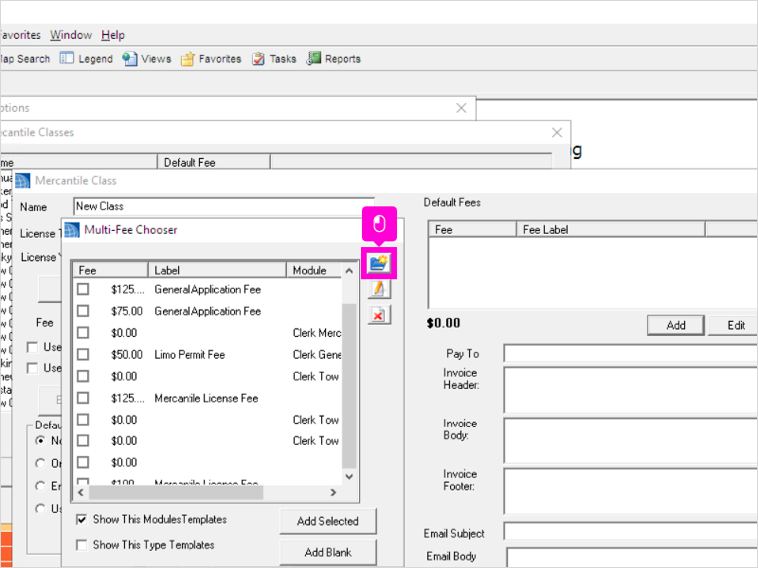Close the Mercantile Classes window
The height and width of the screenshot is (568, 758).
coord(557,133)
